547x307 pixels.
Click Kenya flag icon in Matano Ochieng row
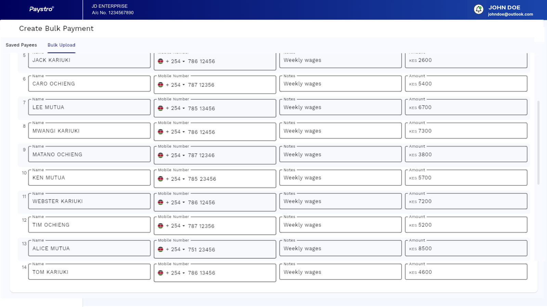point(160,155)
